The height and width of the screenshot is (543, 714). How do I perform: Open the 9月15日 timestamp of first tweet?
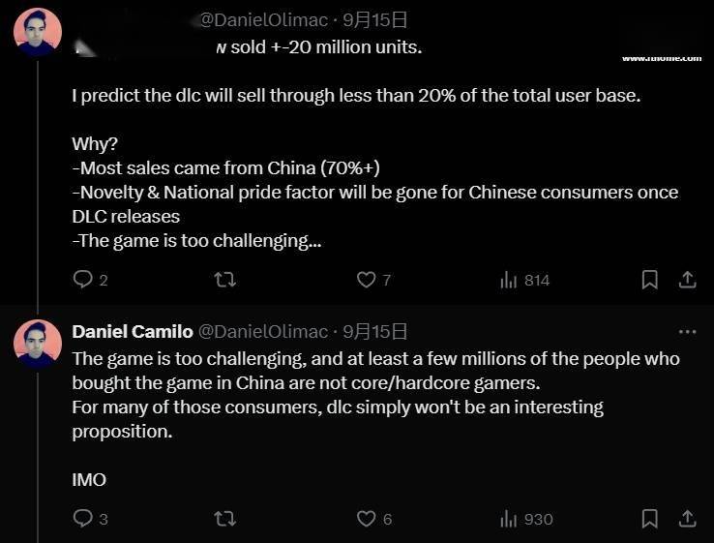(375, 19)
